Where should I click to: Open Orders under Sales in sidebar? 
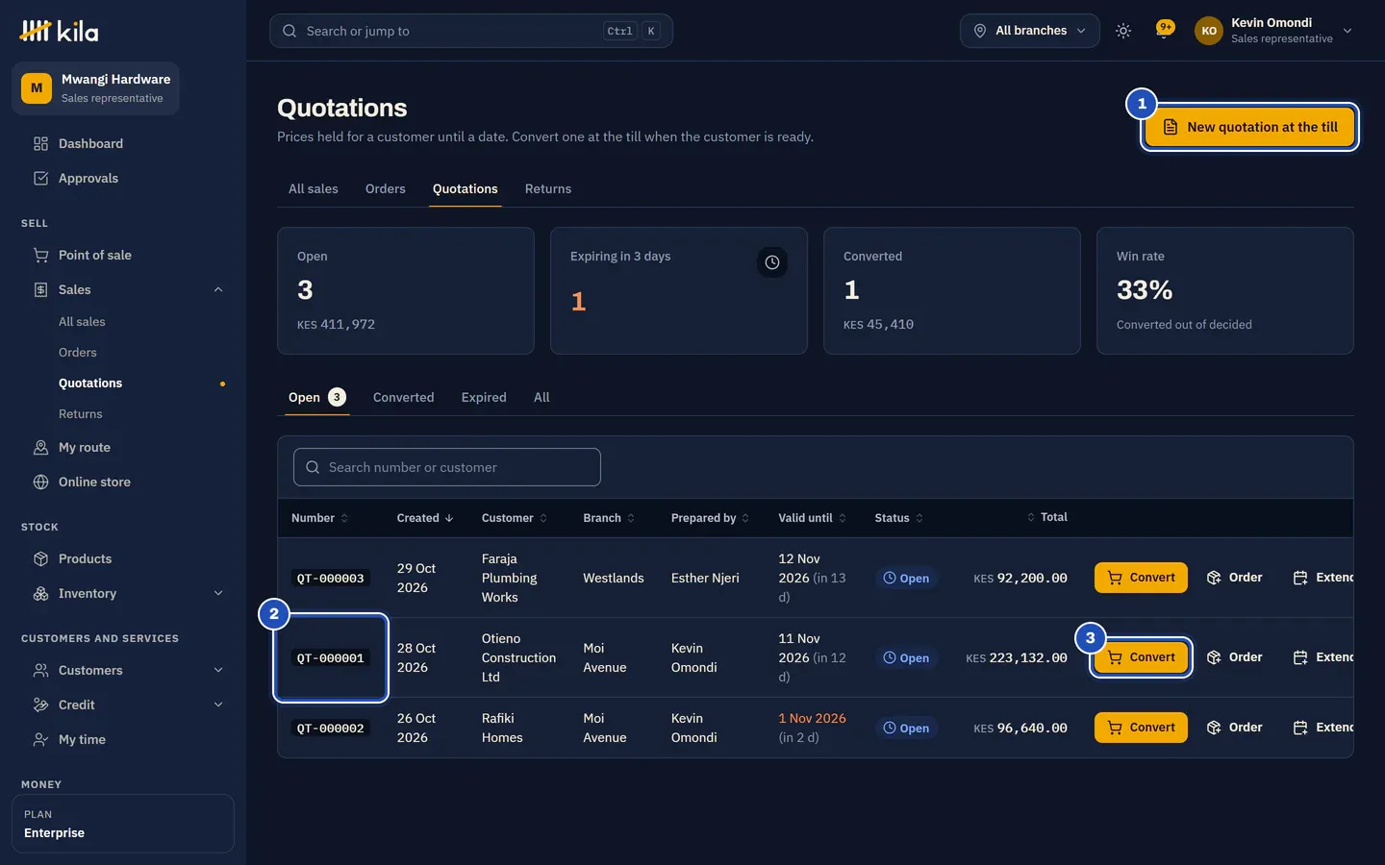(78, 353)
